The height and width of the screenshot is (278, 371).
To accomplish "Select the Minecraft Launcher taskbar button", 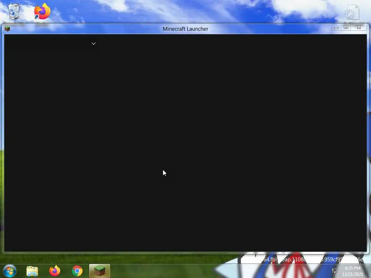I will (x=100, y=271).
